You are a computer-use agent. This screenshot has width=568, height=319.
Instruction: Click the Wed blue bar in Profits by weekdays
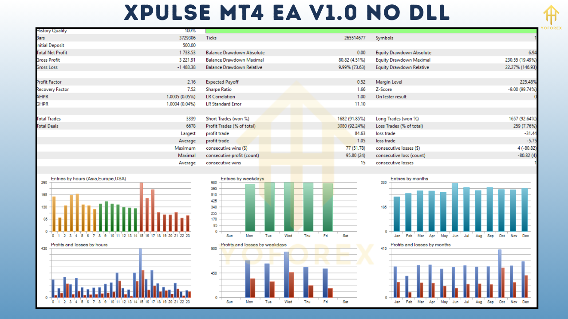point(286,275)
